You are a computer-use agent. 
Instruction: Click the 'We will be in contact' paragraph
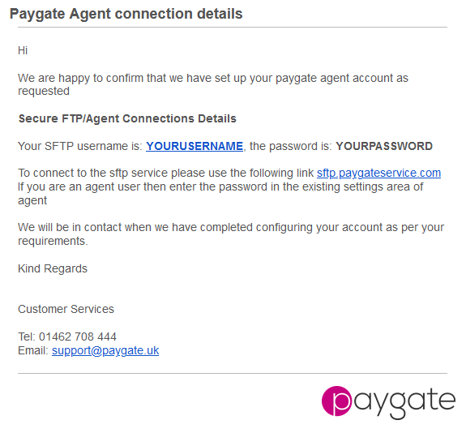(x=231, y=234)
